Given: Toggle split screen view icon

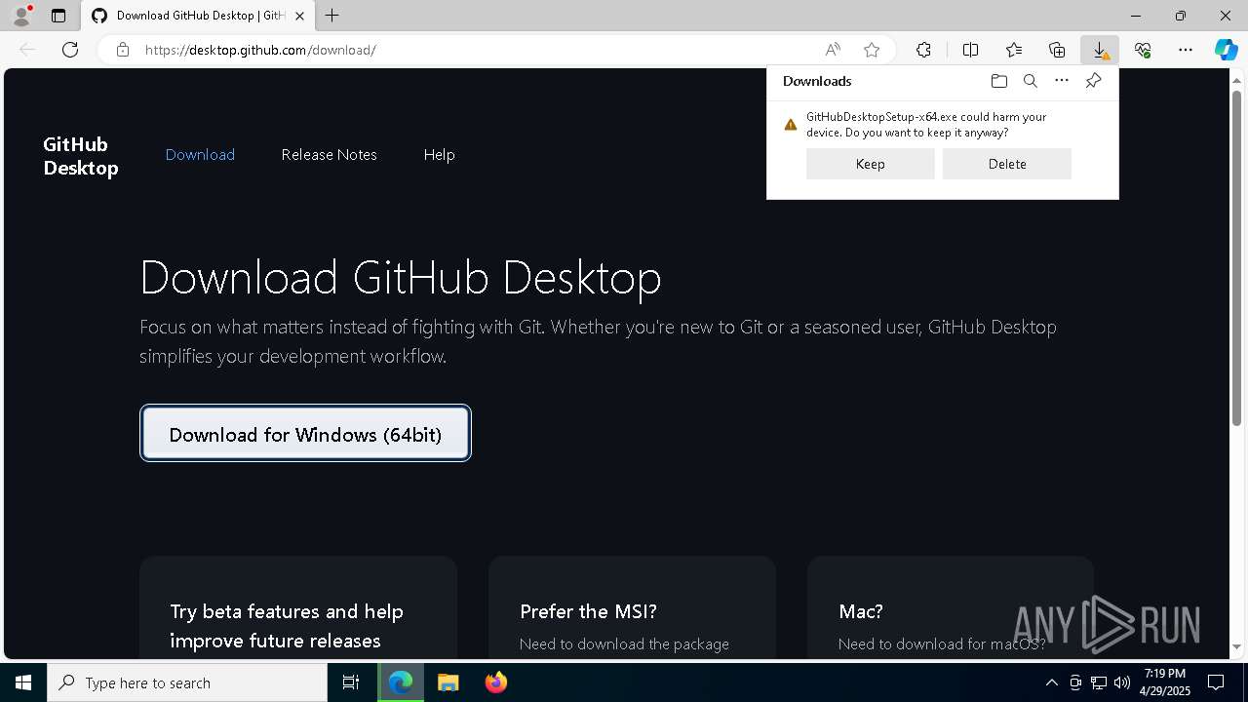Looking at the screenshot, I should [970, 50].
